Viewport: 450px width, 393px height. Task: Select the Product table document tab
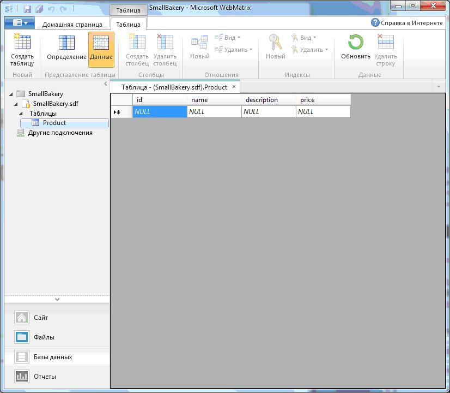point(174,87)
